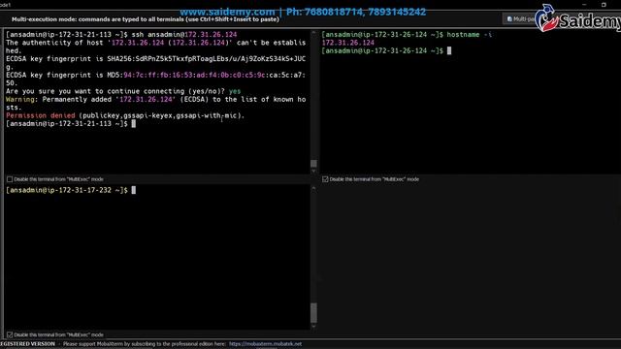
Task: Click the Multi-paste button in the top bar
Action: click(x=520, y=19)
